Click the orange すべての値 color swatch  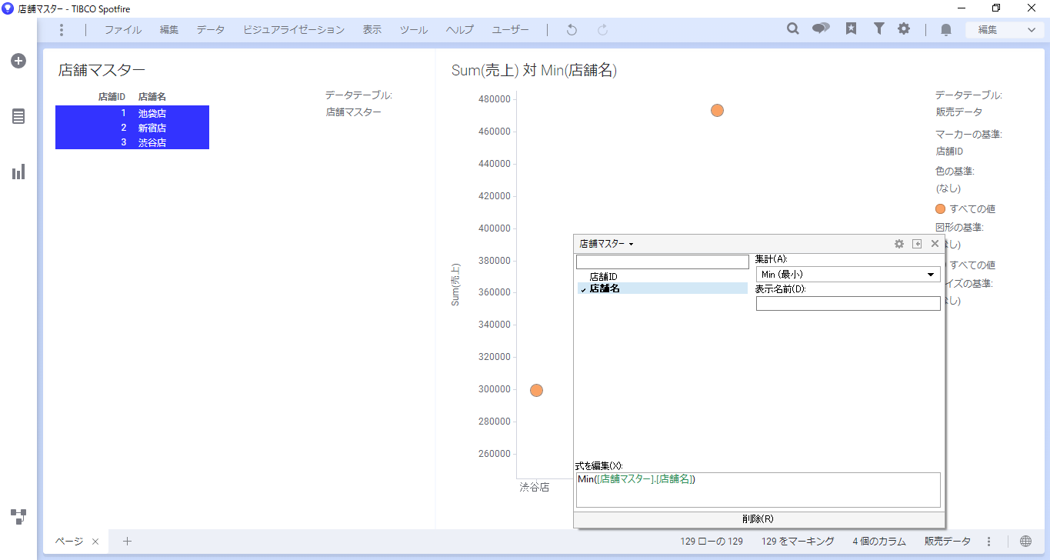click(941, 208)
